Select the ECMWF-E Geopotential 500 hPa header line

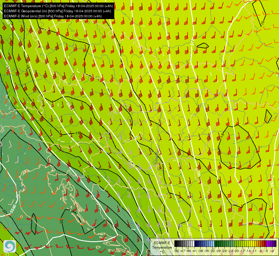(x=57, y=11)
